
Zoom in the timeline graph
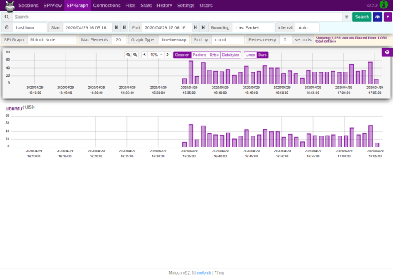[x=135, y=55]
